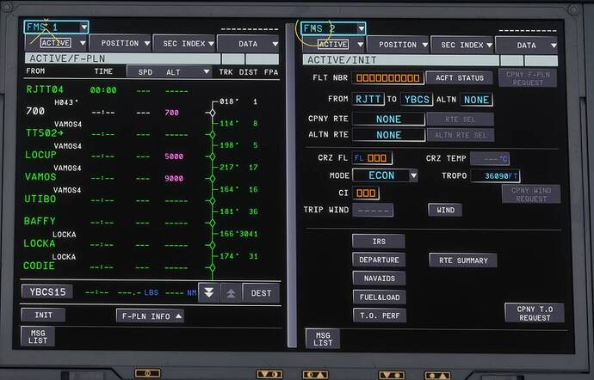Click the TO airport field YBCS
This screenshot has height=380, width=594.
(x=417, y=100)
